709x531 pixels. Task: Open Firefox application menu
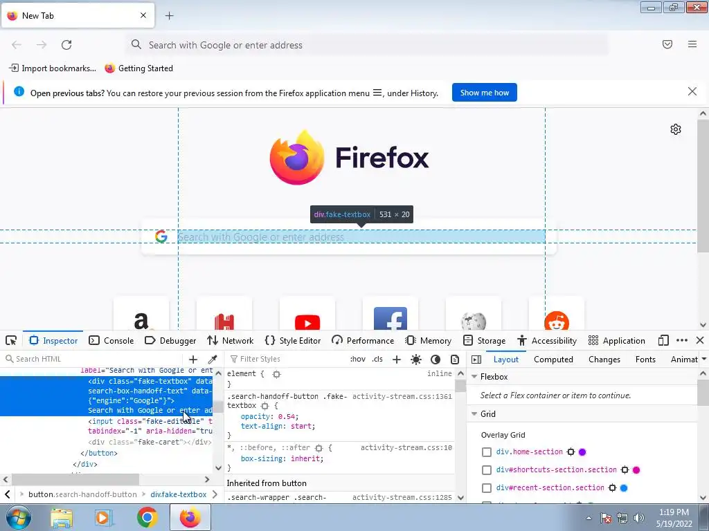tap(692, 44)
